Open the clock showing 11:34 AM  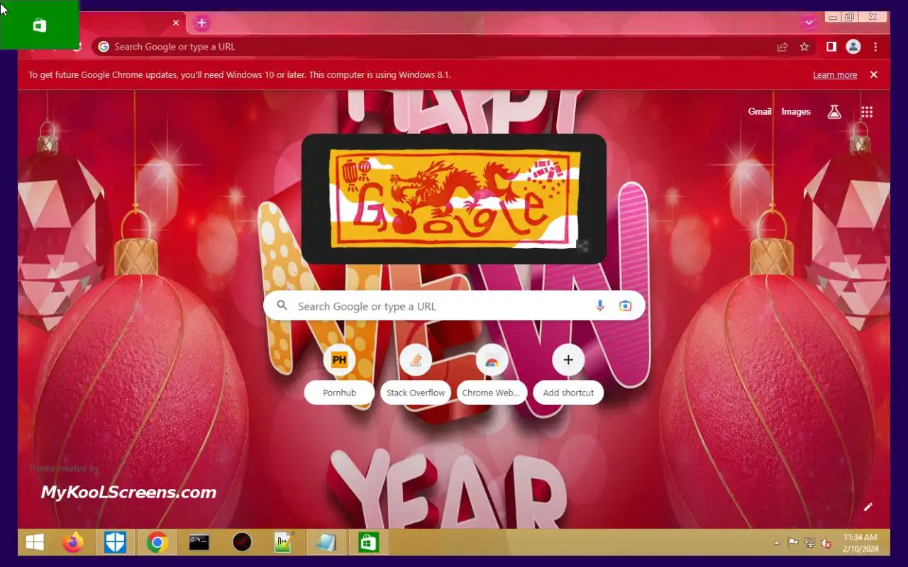click(860, 543)
